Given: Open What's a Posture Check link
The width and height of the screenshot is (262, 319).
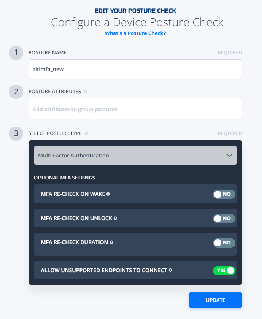Looking at the screenshot, I should [135, 33].
